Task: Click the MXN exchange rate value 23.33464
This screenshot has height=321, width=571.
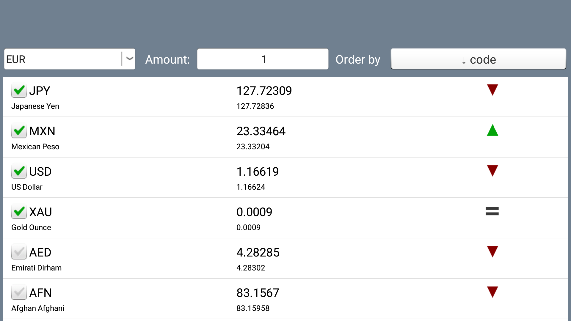Action: (261, 131)
